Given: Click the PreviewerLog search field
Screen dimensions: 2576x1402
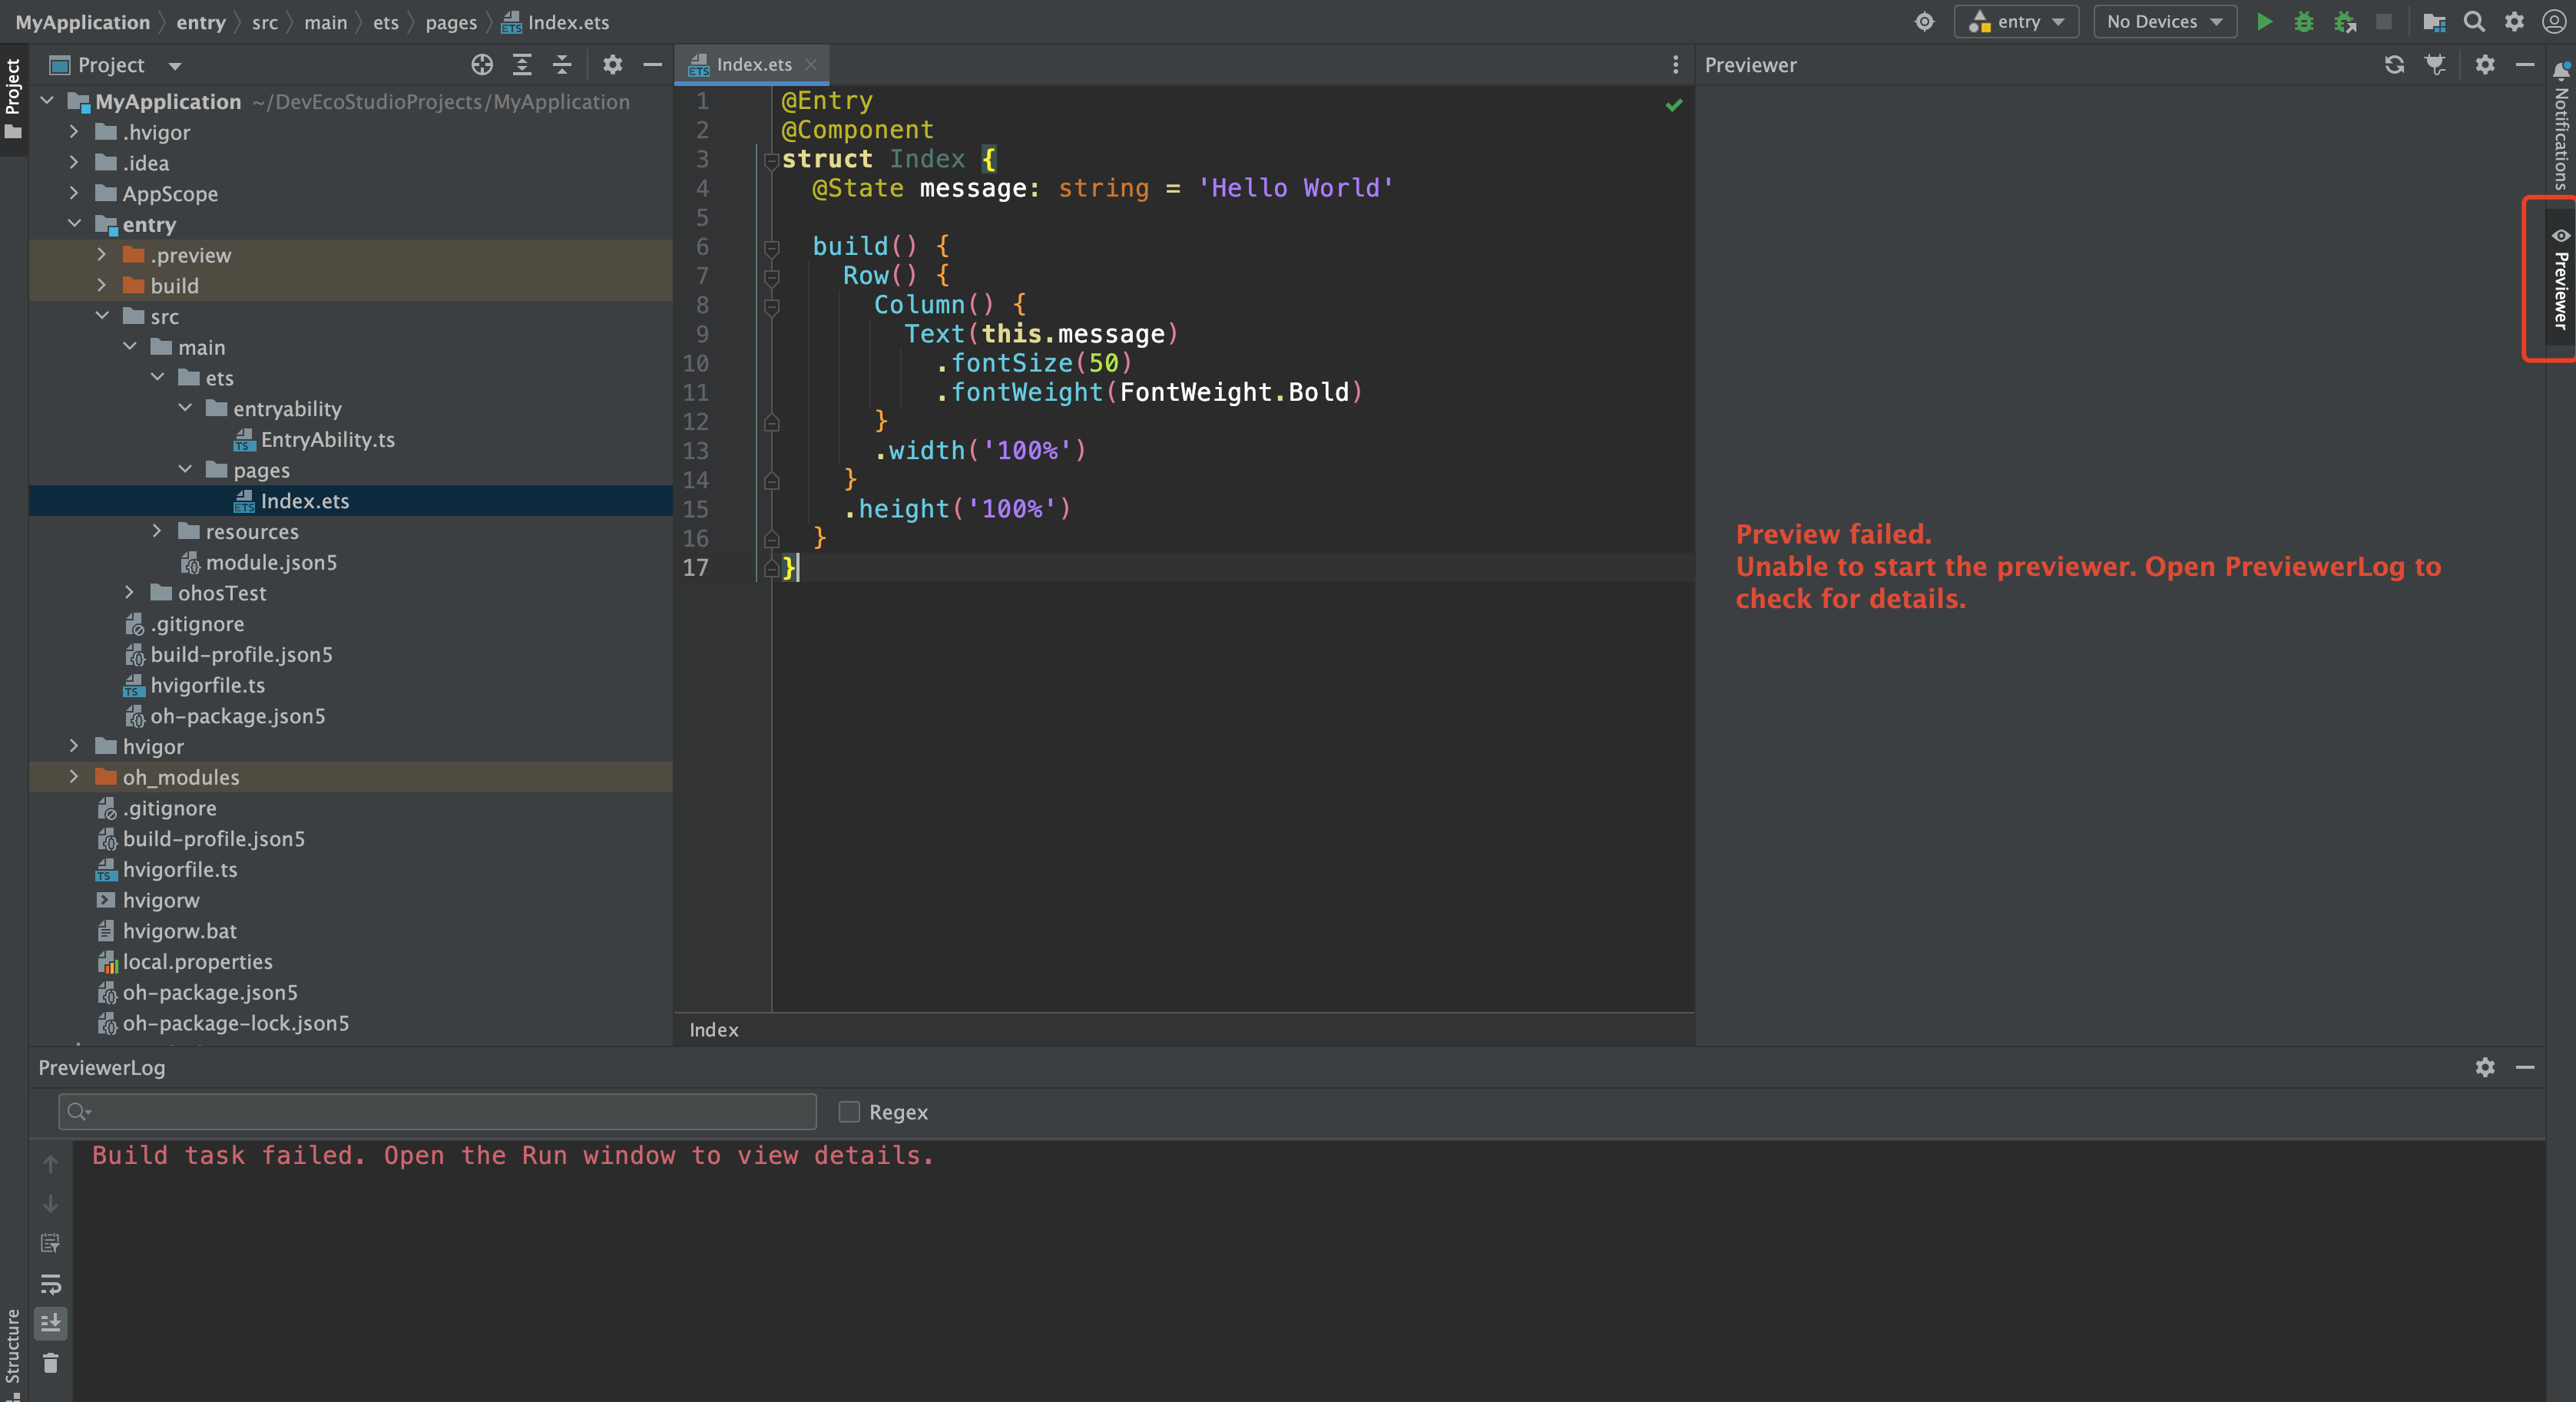Looking at the screenshot, I should [x=440, y=1112].
